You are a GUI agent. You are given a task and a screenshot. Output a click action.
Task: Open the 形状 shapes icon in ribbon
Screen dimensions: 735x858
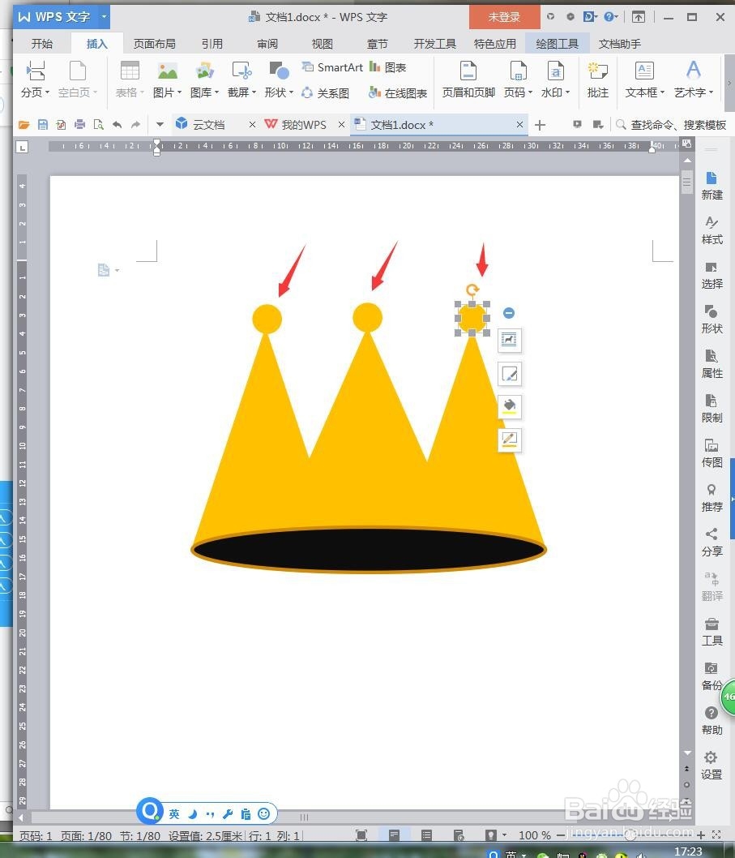tap(279, 71)
